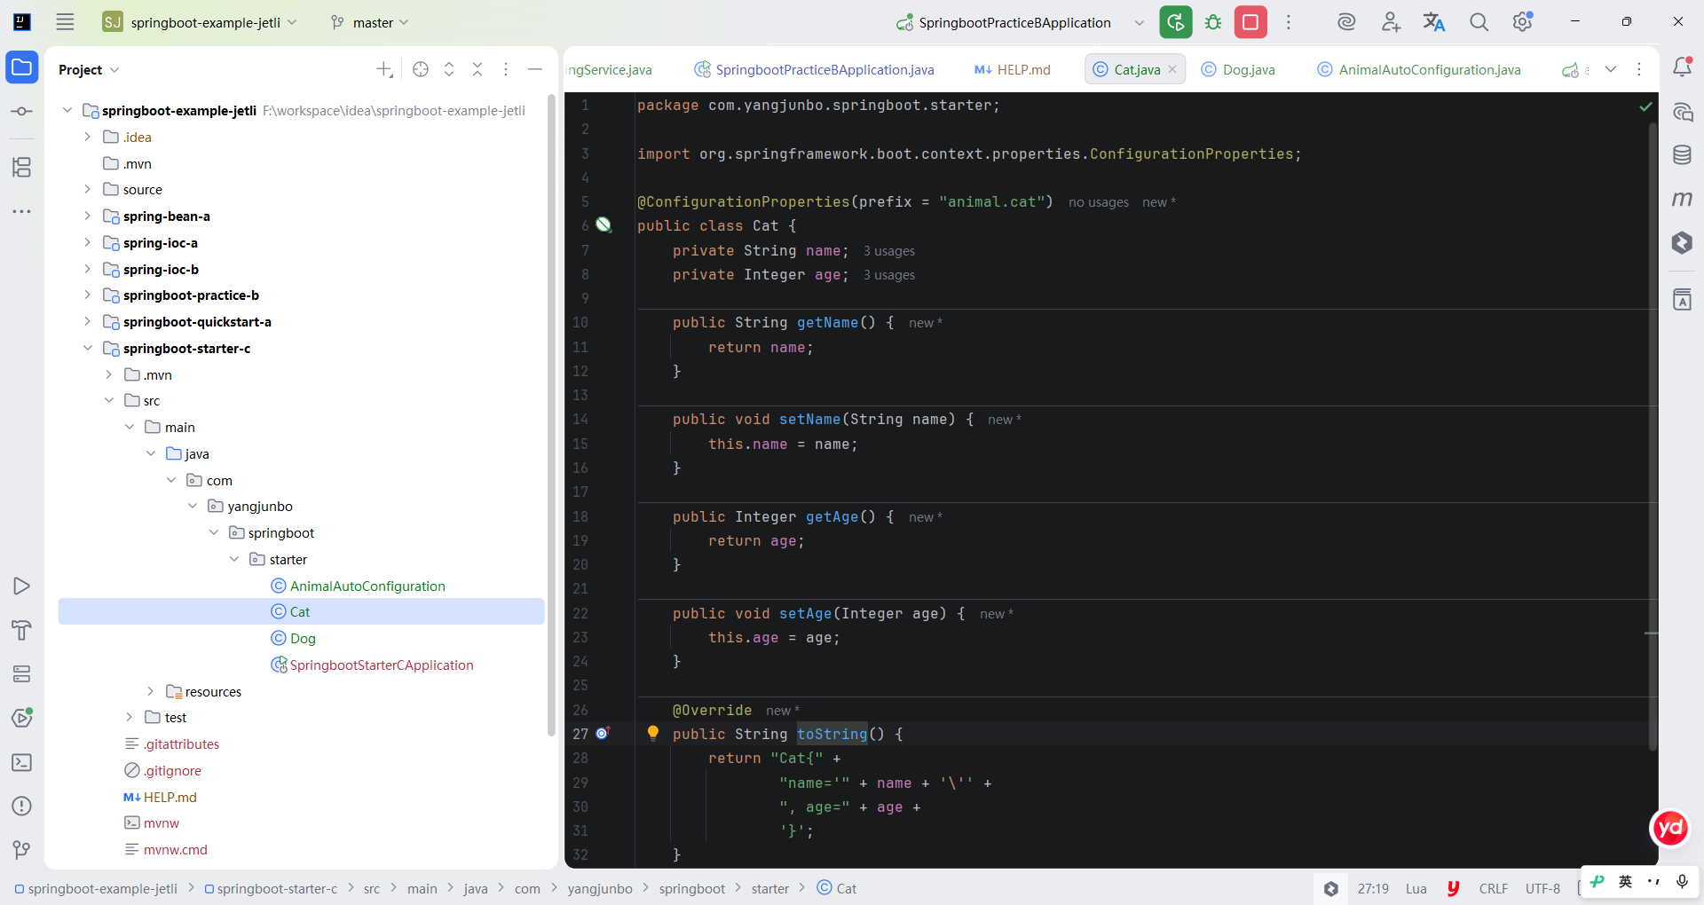Screen dimensions: 1704x905
Task: Click the editor vertical scrollbar
Action: (1653, 435)
